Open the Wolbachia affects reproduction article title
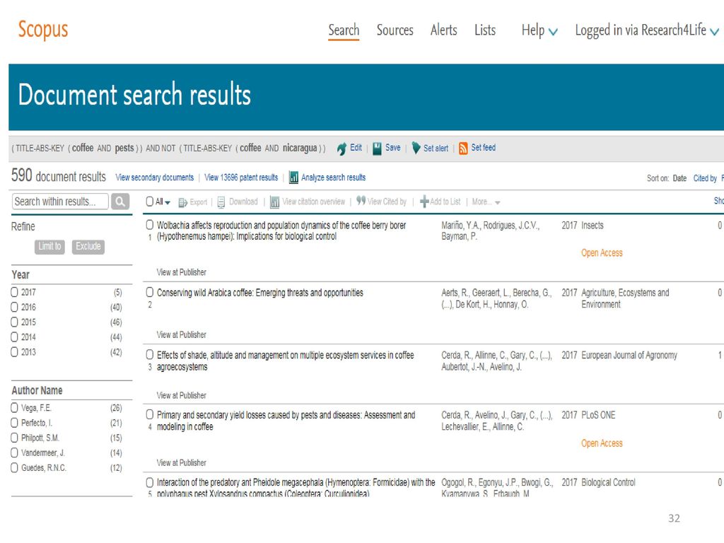The height and width of the screenshot is (543, 724). 281,231
